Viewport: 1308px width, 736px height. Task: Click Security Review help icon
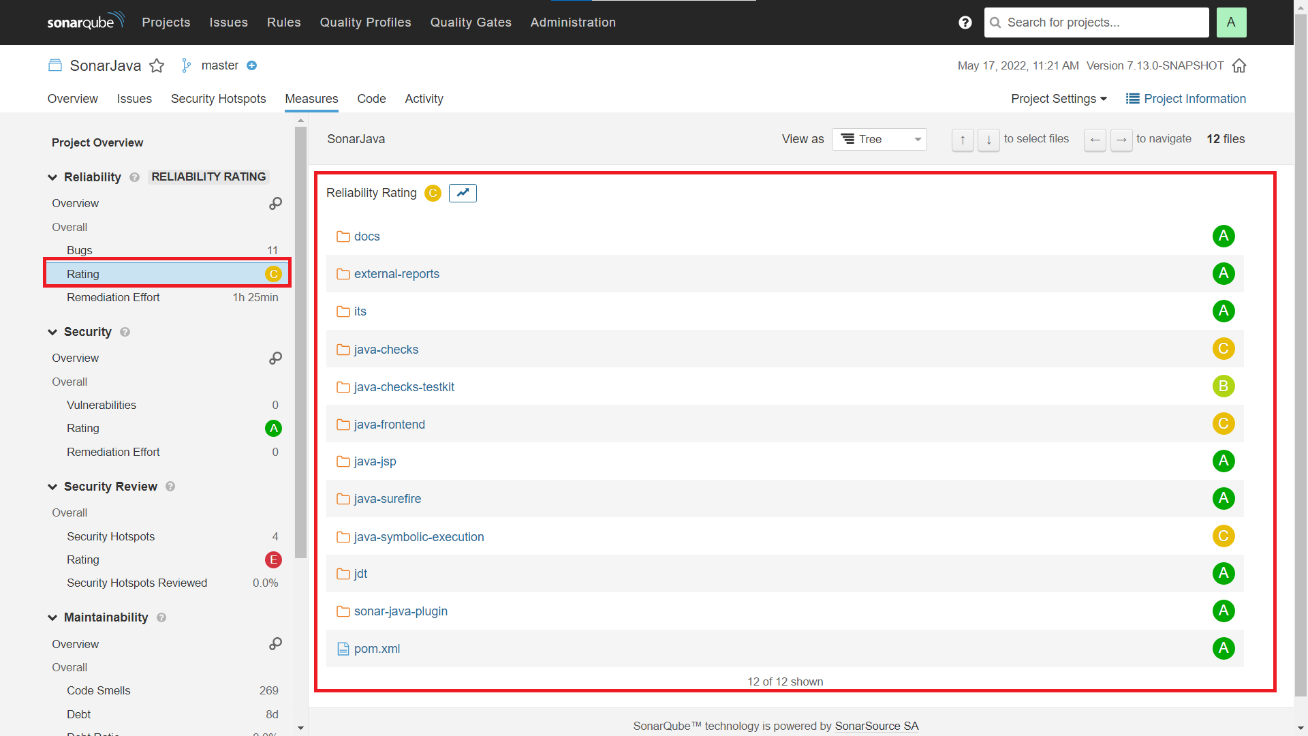point(170,487)
